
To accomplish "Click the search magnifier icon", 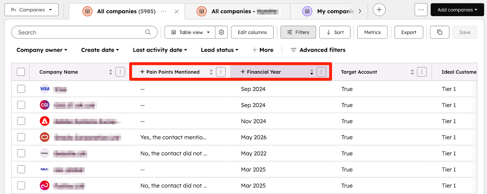I will (148, 32).
